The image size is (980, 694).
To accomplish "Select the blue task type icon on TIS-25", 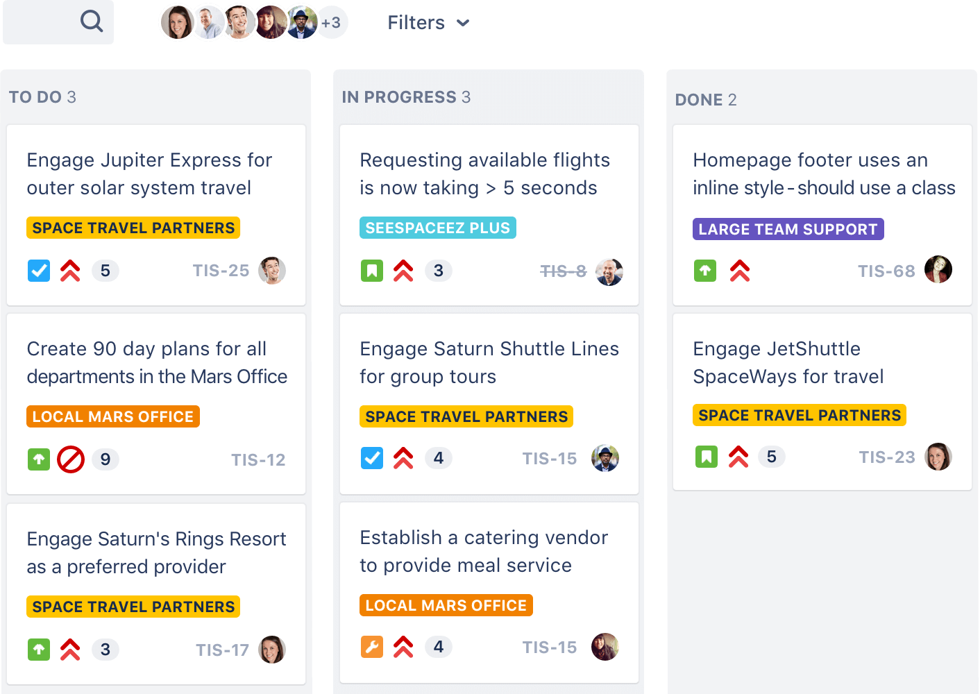I will tap(39, 271).
